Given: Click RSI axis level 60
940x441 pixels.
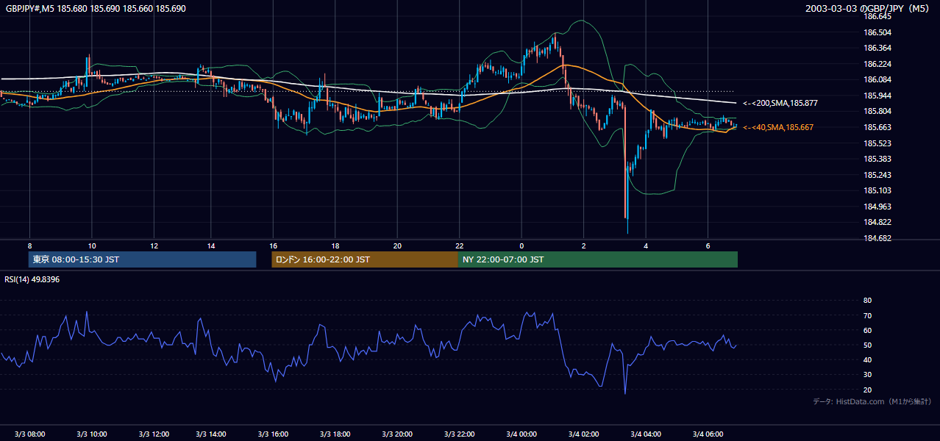Looking at the screenshot, I should [x=867, y=330].
